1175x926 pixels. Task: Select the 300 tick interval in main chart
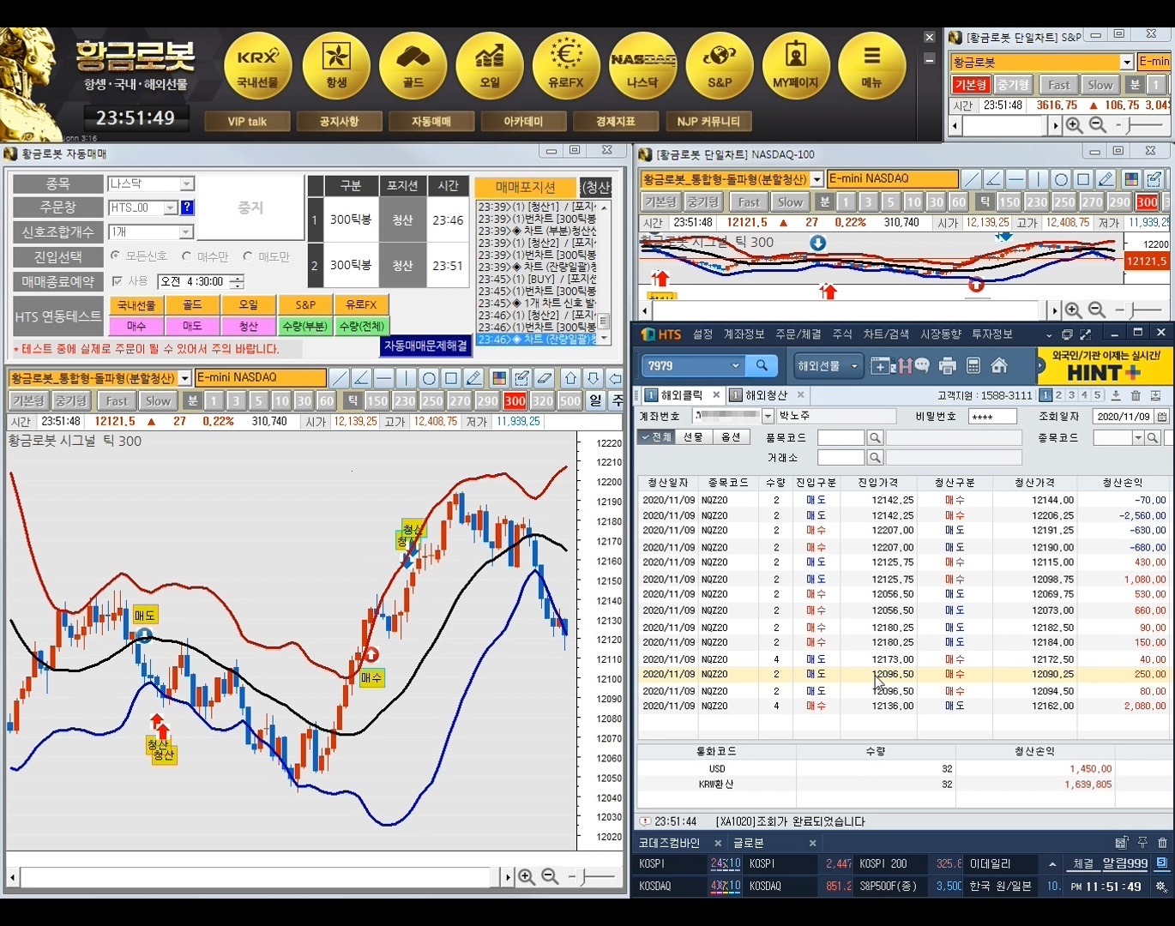515,401
